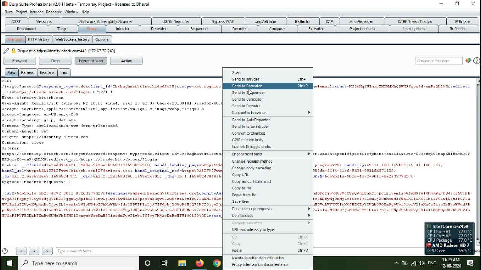This screenshot has height=270, width=481.
Task: Switch to Params view tab
Action: [x=27, y=72]
